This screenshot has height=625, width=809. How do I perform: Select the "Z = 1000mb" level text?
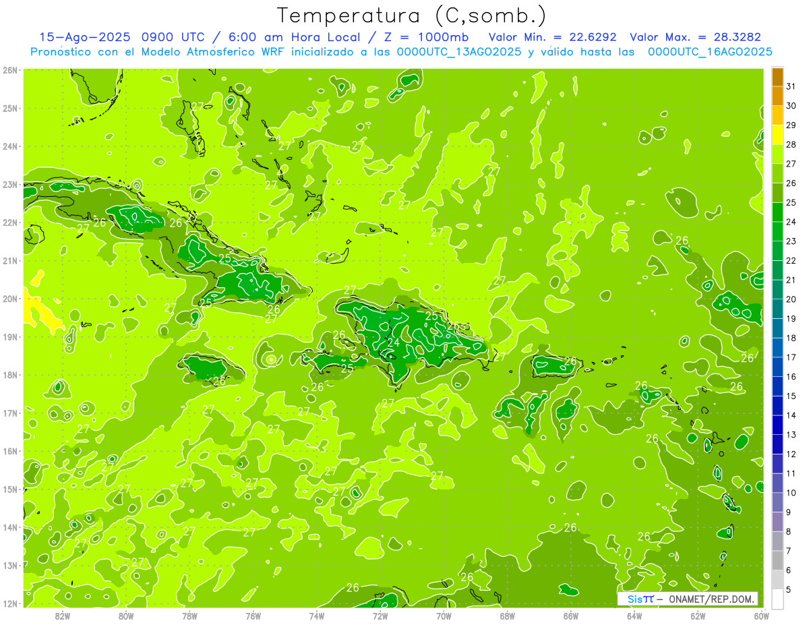tap(426, 38)
